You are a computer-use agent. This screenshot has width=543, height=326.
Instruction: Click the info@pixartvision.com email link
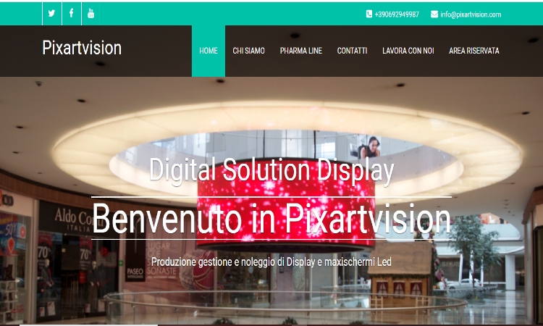click(x=471, y=14)
